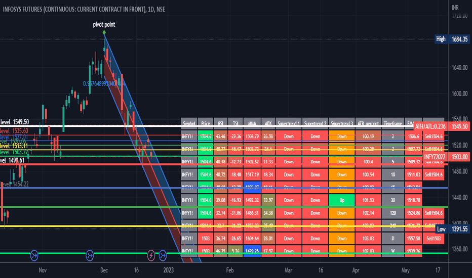
Task: Click the blue contract rollover icon above Dec
Action: point(90,255)
